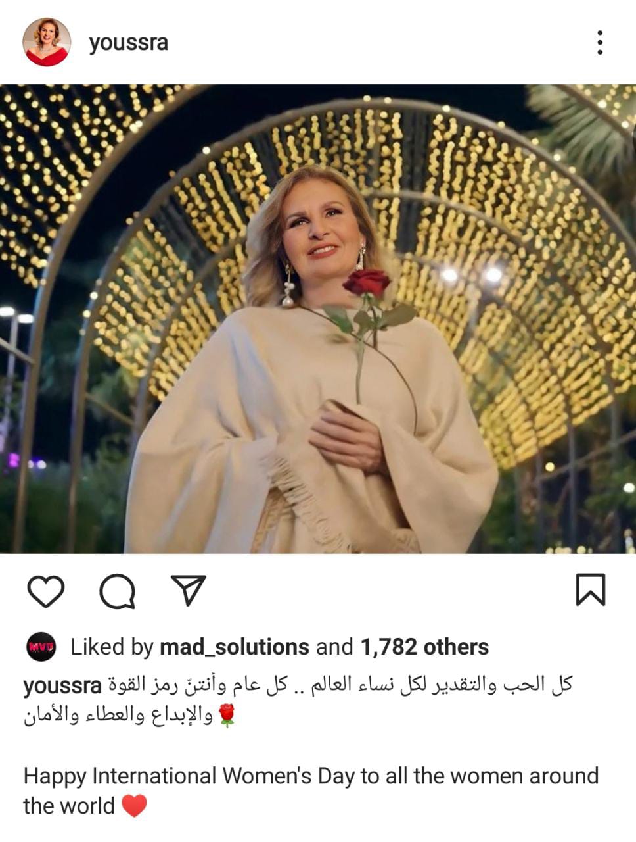This screenshot has width=636, height=842.
Task: Tap the mad_solutions liker avatar
Action: (41, 647)
